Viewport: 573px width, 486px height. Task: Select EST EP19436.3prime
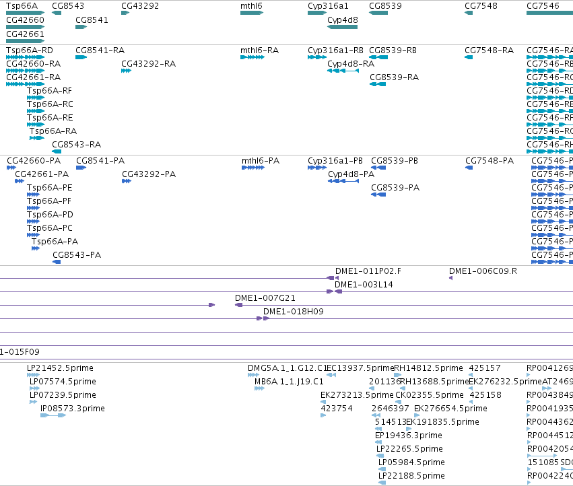click(x=378, y=442)
